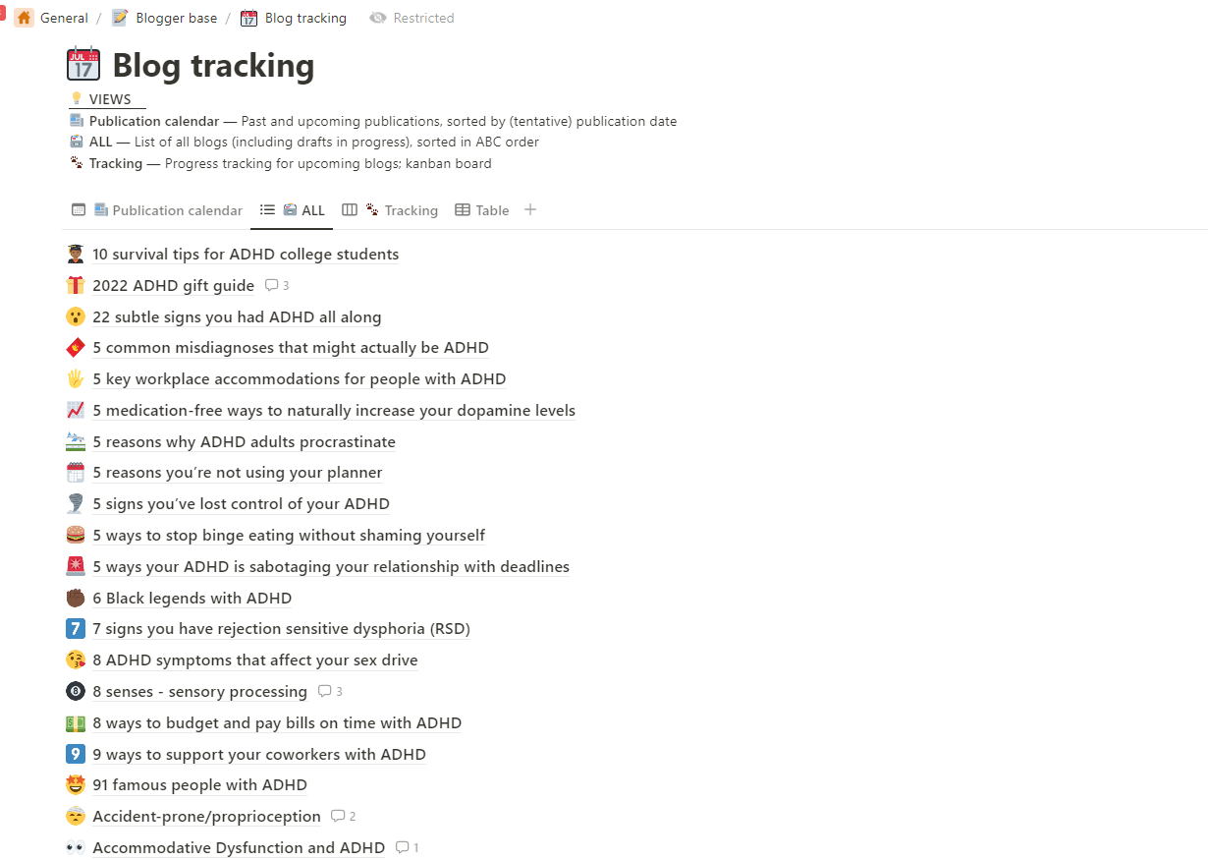Open the 6 Black legends with ADHD post
Image resolution: width=1208 pixels, height=860 pixels.
pos(192,598)
